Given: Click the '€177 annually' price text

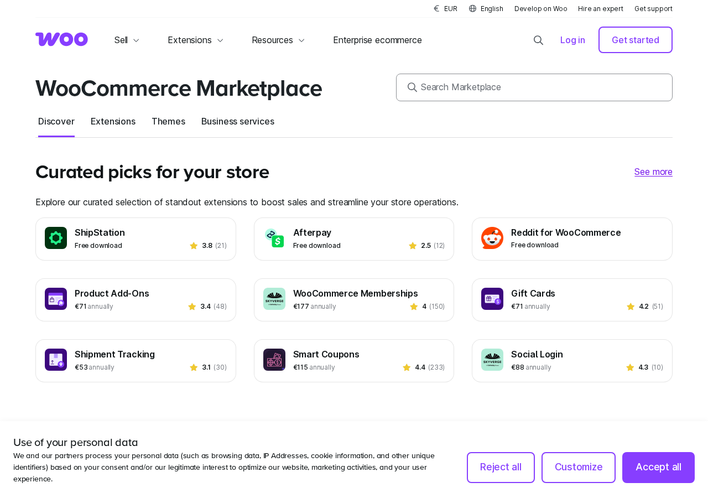Looking at the screenshot, I should [x=315, y=307].
